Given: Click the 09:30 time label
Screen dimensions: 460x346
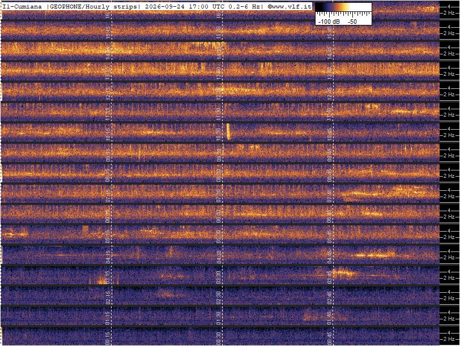Looking at the screenshot, I should [219, 155].
